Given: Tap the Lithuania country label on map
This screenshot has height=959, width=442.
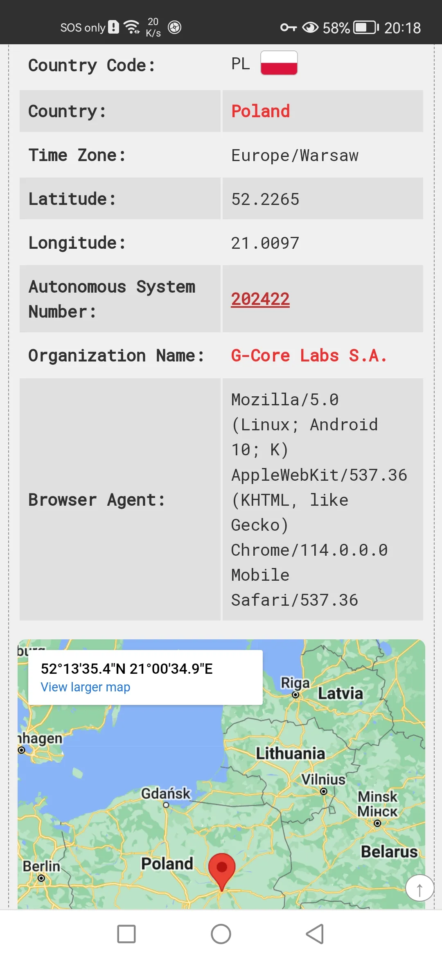Looking at the screenshot, I should click(291, 753).
